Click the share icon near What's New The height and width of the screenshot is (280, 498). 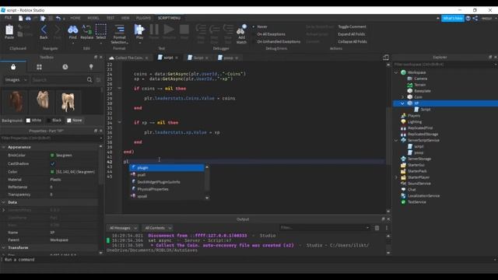tap(475, 19)
